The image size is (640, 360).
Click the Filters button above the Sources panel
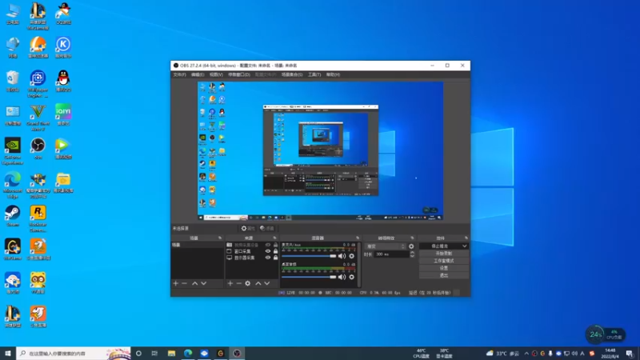tap(267, 229)
